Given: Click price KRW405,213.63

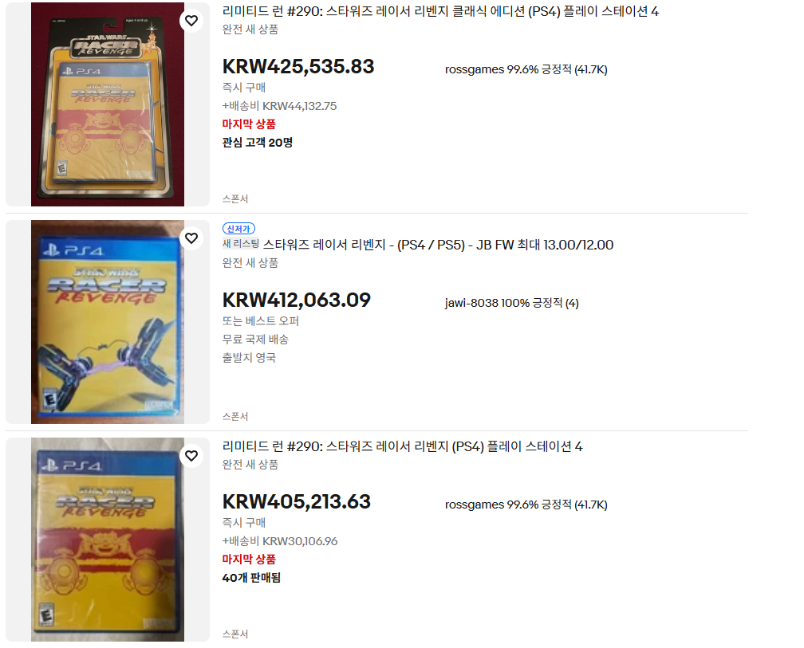Looking at the screenshot, I should 297,502.
